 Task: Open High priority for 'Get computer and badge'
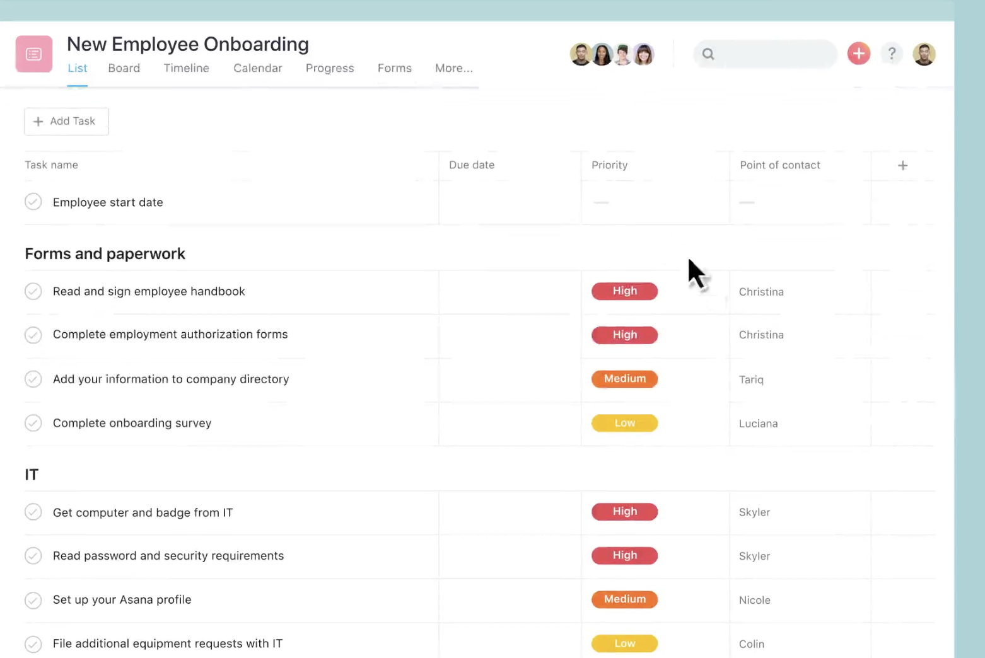624,512
